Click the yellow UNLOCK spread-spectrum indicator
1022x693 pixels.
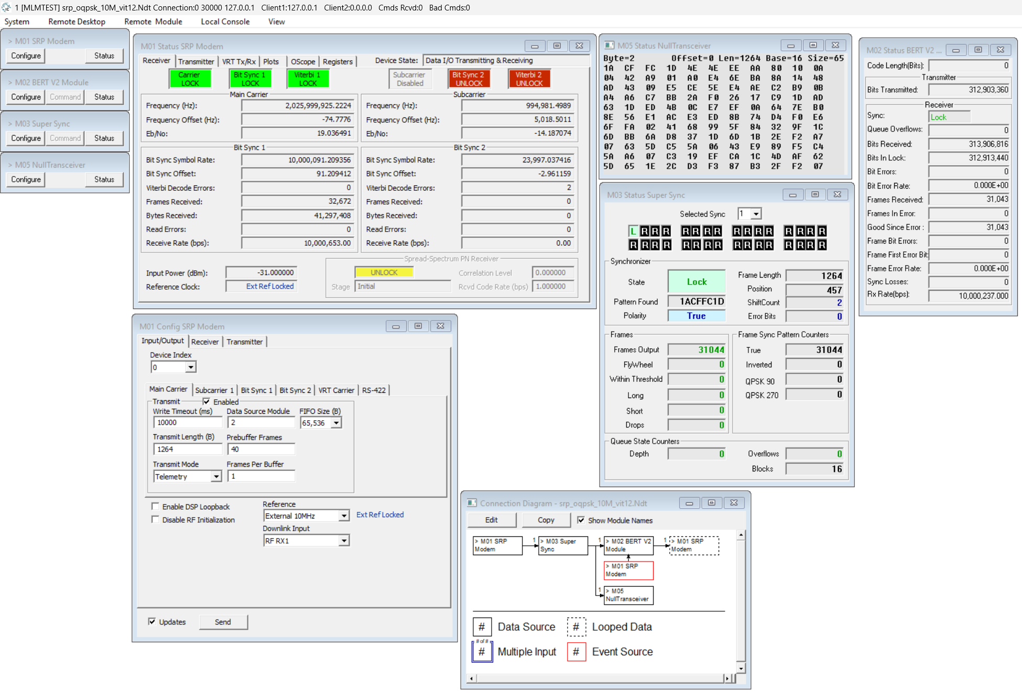coord(384,272)
